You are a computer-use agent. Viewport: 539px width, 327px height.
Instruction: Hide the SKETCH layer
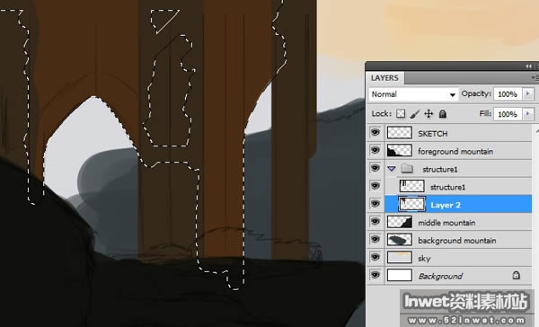[x=375, y=132]
